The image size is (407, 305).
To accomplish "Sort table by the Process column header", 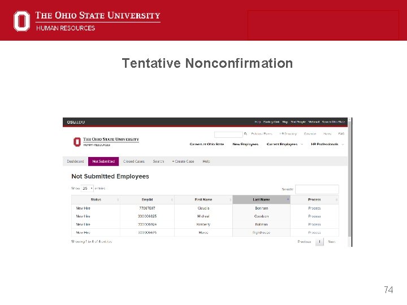I will pyautogui.click(x=314, y=200).
